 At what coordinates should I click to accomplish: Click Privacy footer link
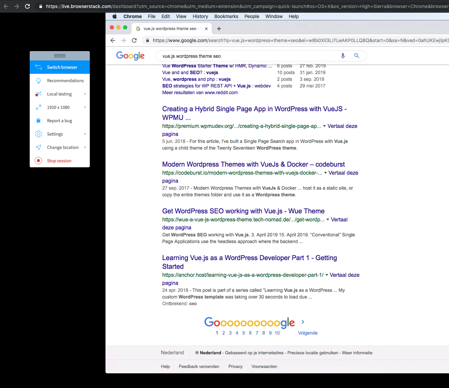235,366
